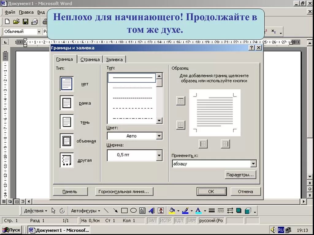Toggle the right border preview button
Image resolution: width=314 pixels, height=235 pixels.
[225, 144]
